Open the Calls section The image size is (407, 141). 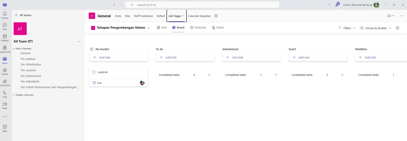5,94
